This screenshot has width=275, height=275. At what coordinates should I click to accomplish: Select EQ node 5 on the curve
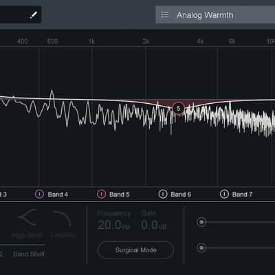pyautogui.click(x=179, y=108)
